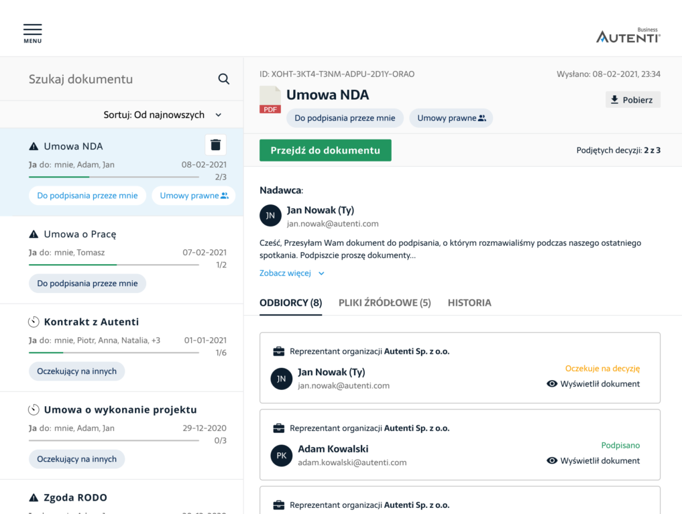Click the PDF file icon
The width and height of the screenshot is (682, 514).
point(270,100)
